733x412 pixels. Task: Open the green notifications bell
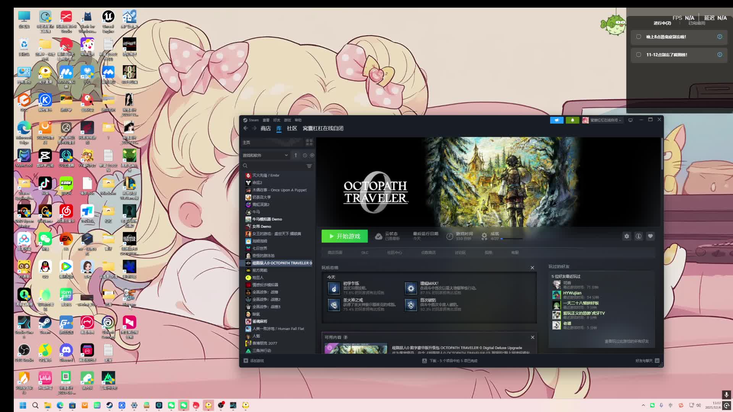point(572,120)
